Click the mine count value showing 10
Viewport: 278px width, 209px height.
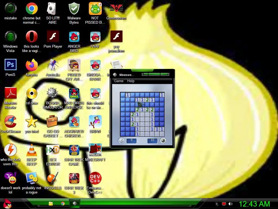(153, 141)
